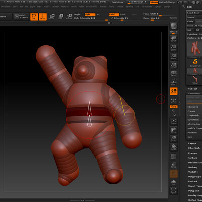202x202 pixels.
Task: Toggle the Menus button
Action: click(x=154, y=2)
